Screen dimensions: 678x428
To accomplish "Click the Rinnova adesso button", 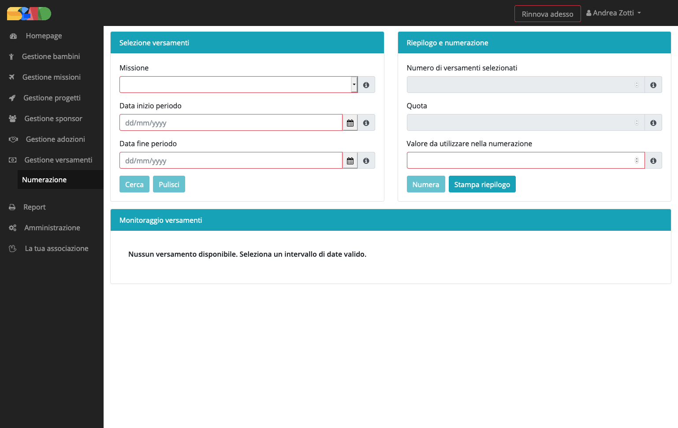I will pos(548,14).
